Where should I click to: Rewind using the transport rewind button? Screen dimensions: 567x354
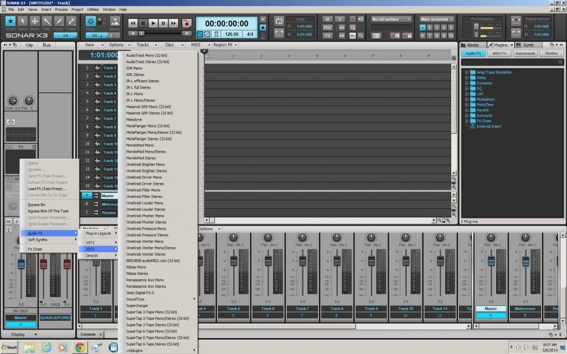[133, 23]
